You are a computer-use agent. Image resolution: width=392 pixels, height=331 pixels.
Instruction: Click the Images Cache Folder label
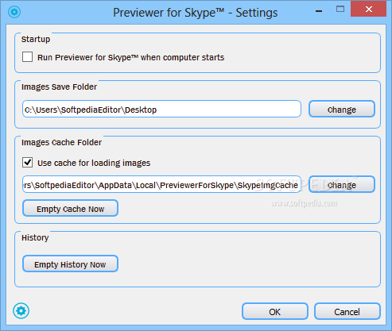click(61, 142)
